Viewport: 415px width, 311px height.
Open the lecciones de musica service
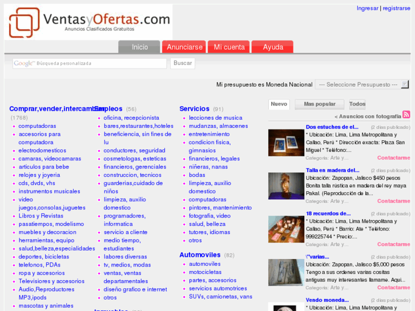pyautogui.click(x=215, y=118)
